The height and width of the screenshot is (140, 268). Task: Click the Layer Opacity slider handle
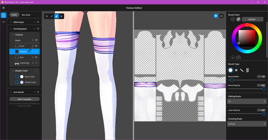click(x=264, y=114)
